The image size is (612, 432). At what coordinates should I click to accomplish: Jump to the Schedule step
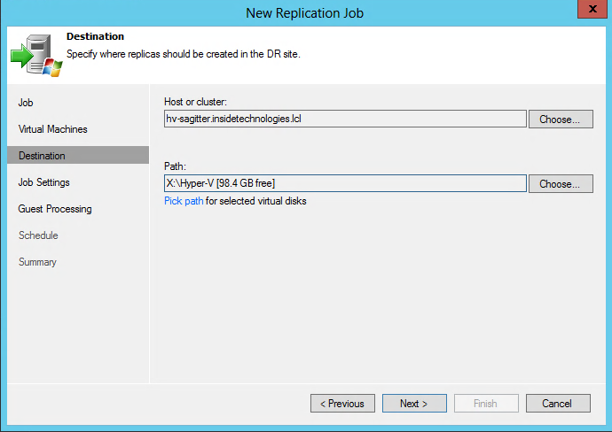coord(38,235)
